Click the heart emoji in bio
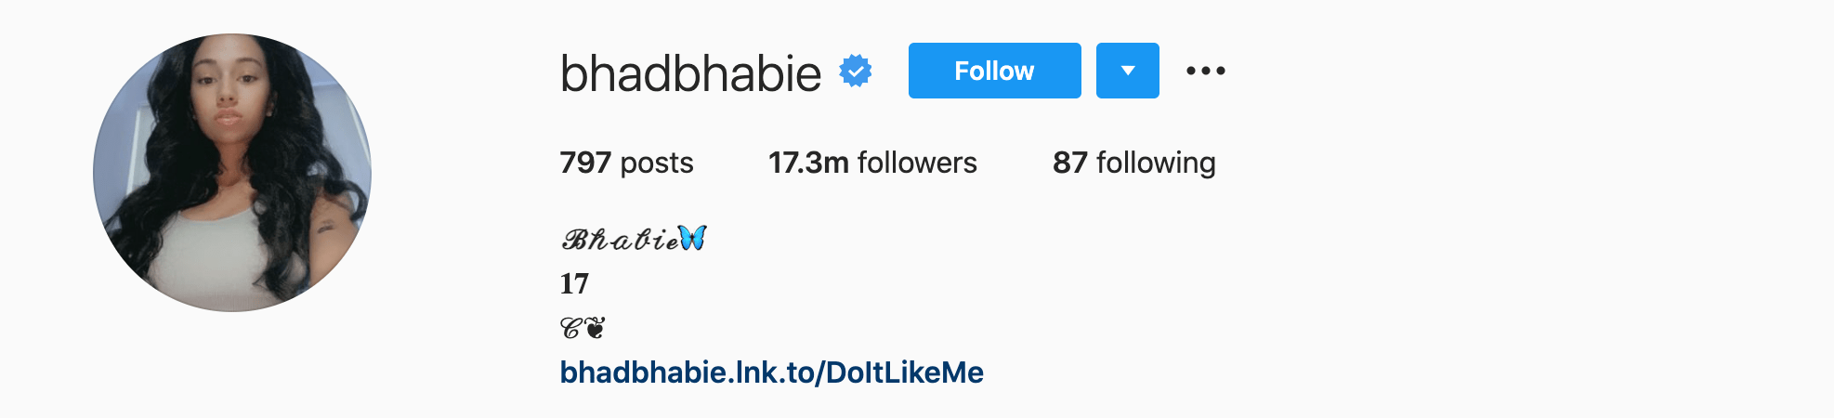The height and width of the screenshot is (418, 1834). (x=596, y=328)
